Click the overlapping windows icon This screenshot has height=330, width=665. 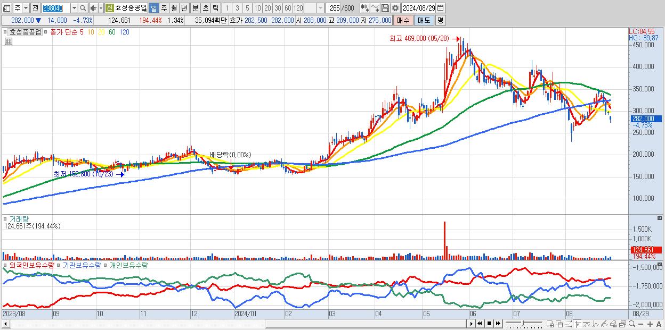point(559,324)
